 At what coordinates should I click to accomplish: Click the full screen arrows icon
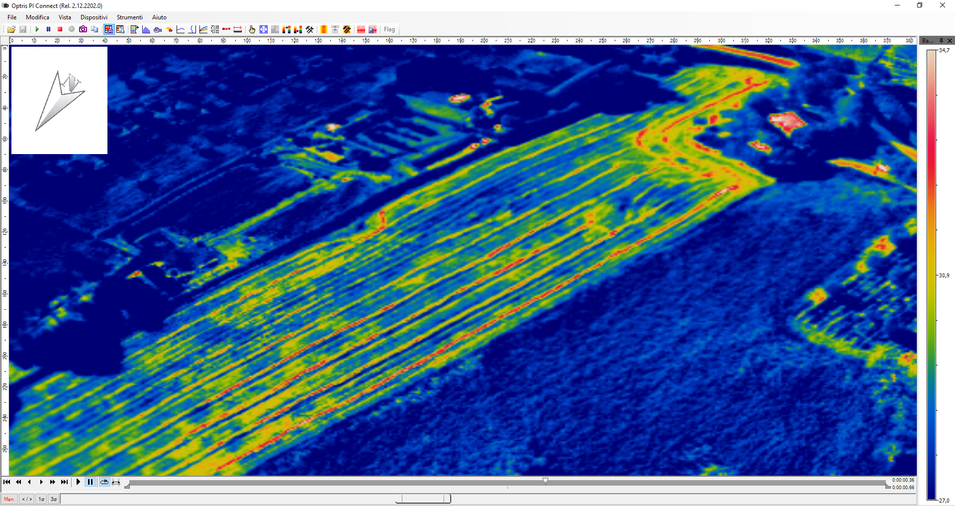point(264,30)
